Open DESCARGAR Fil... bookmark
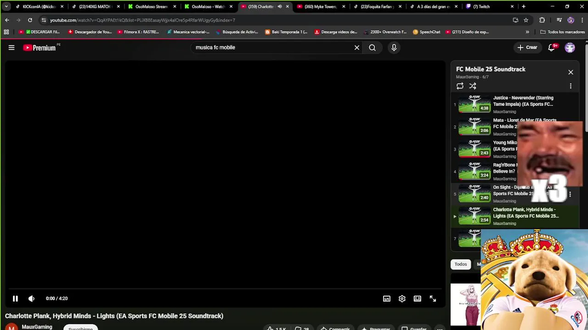Viewport: 588px width, 330px height. click(x=39, y=32)
